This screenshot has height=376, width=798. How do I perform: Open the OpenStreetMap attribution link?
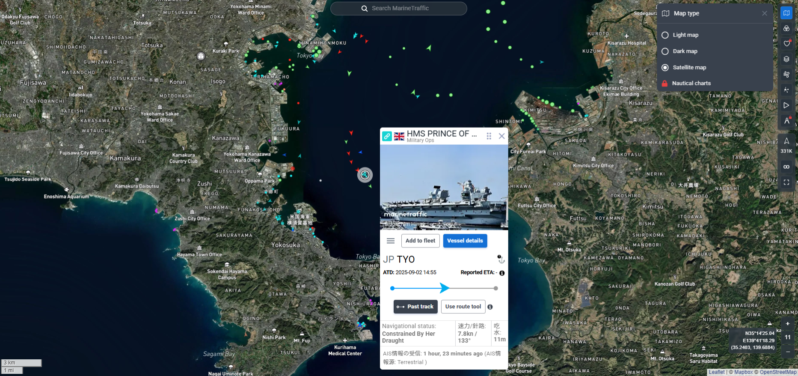778,372
